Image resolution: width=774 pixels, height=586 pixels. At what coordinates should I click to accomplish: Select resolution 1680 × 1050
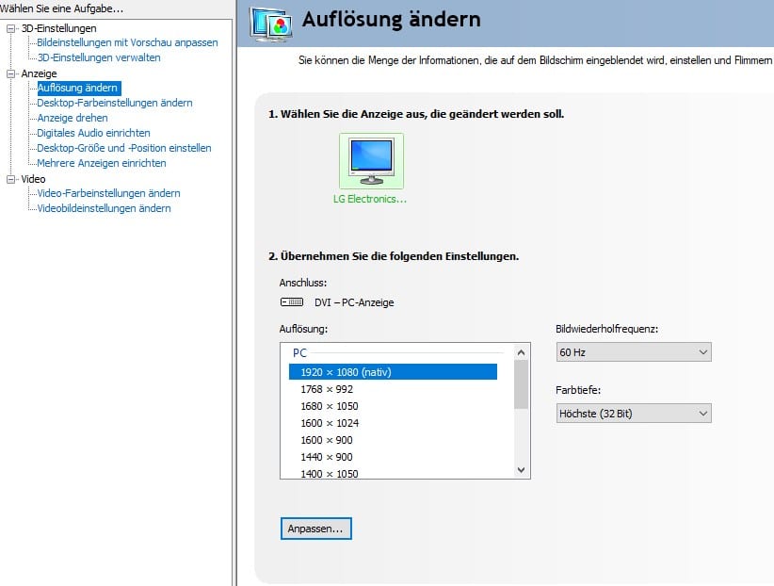330,406
